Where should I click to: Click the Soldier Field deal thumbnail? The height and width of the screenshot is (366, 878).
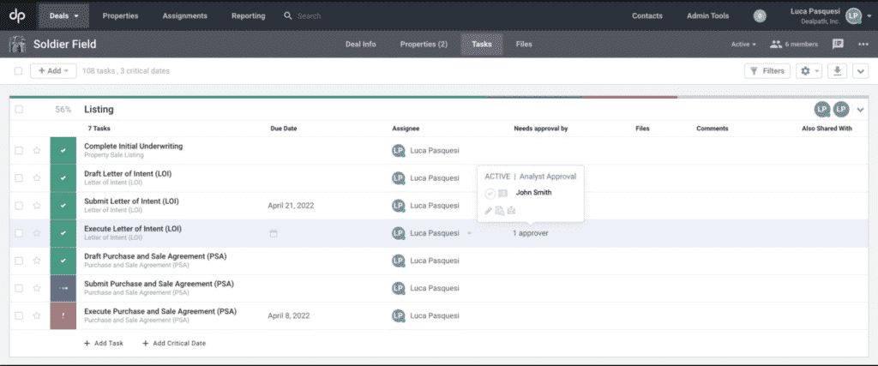click(x=18, y=45)
